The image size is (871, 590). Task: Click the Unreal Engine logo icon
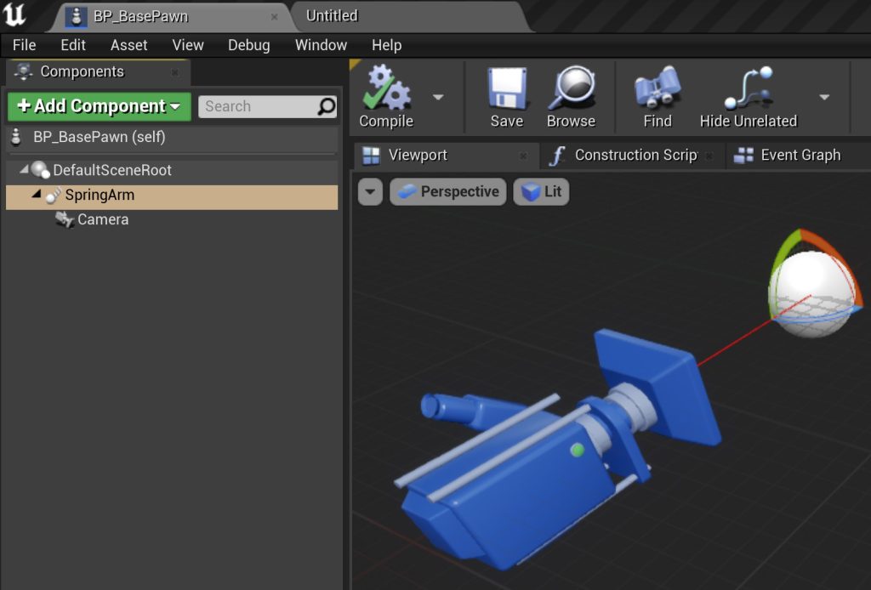click(x=15, y=15)
